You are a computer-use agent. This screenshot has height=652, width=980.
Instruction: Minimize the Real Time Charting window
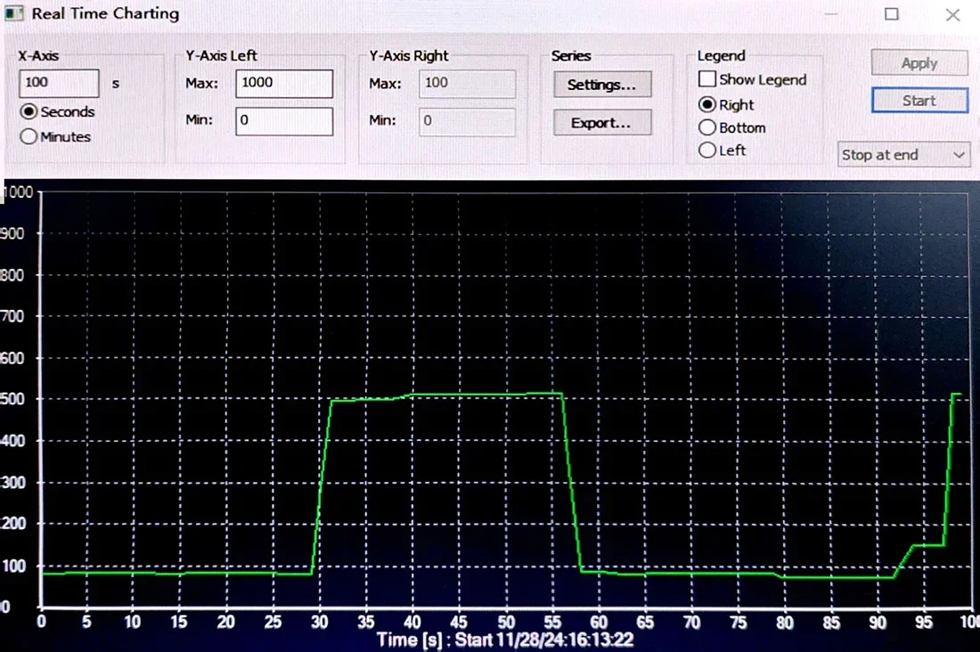(x=831, y=13)
